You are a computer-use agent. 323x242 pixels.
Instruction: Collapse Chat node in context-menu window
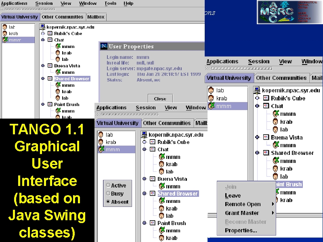tap(257, 106)
